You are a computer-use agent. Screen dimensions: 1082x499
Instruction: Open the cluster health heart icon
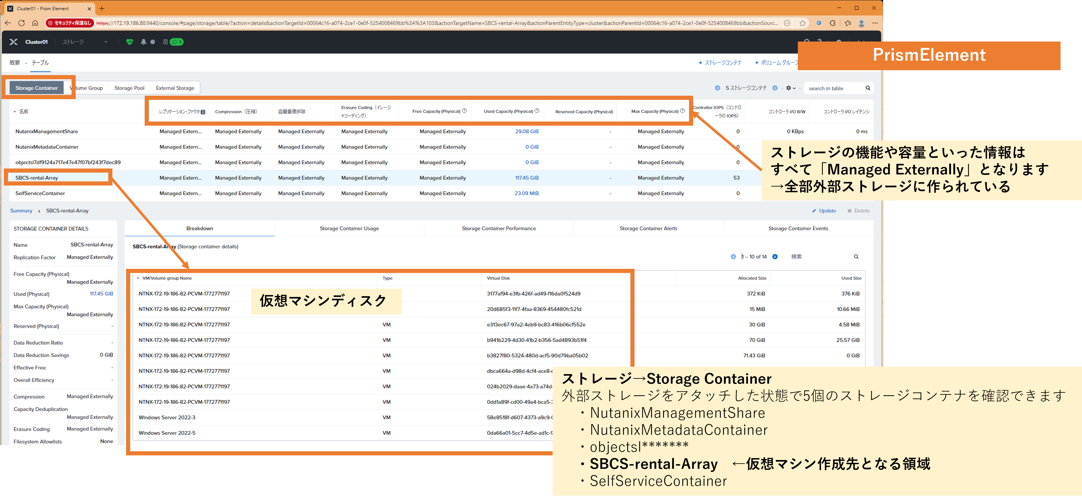(x=129, y=42)
